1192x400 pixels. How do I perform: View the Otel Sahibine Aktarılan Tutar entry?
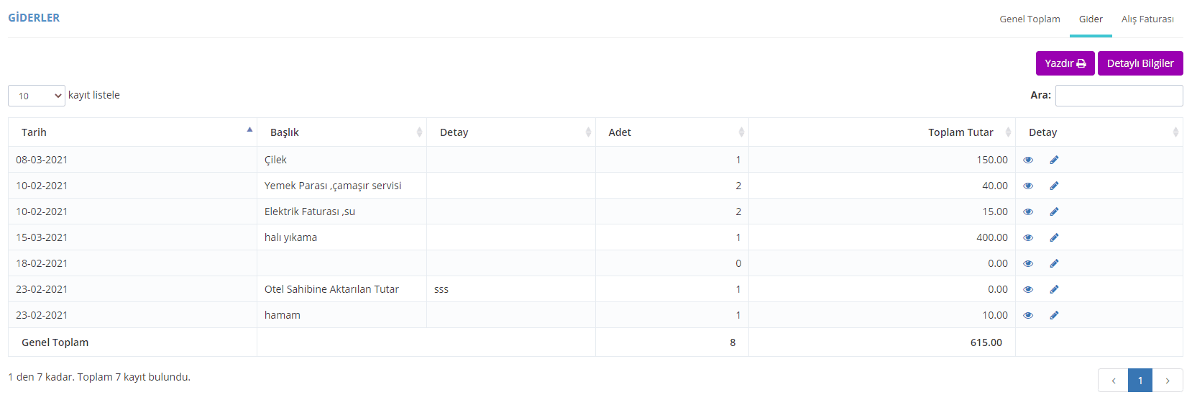click(1028, 289)
